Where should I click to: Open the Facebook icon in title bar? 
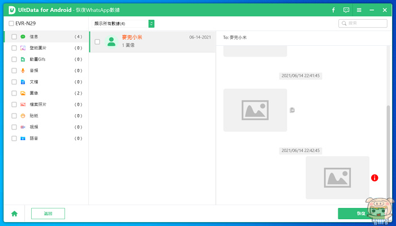[333, 10]
